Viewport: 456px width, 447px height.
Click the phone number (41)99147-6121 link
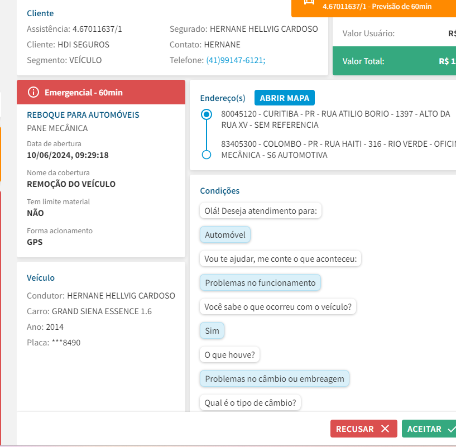pyautogui.click(x=236, y=60)
